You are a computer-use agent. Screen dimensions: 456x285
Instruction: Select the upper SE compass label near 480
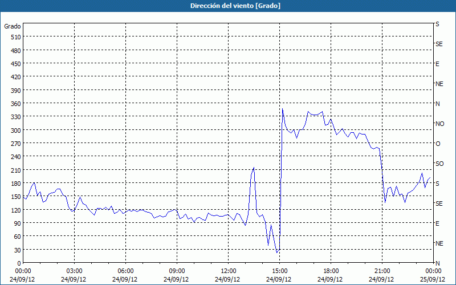(x=439, y=44)
